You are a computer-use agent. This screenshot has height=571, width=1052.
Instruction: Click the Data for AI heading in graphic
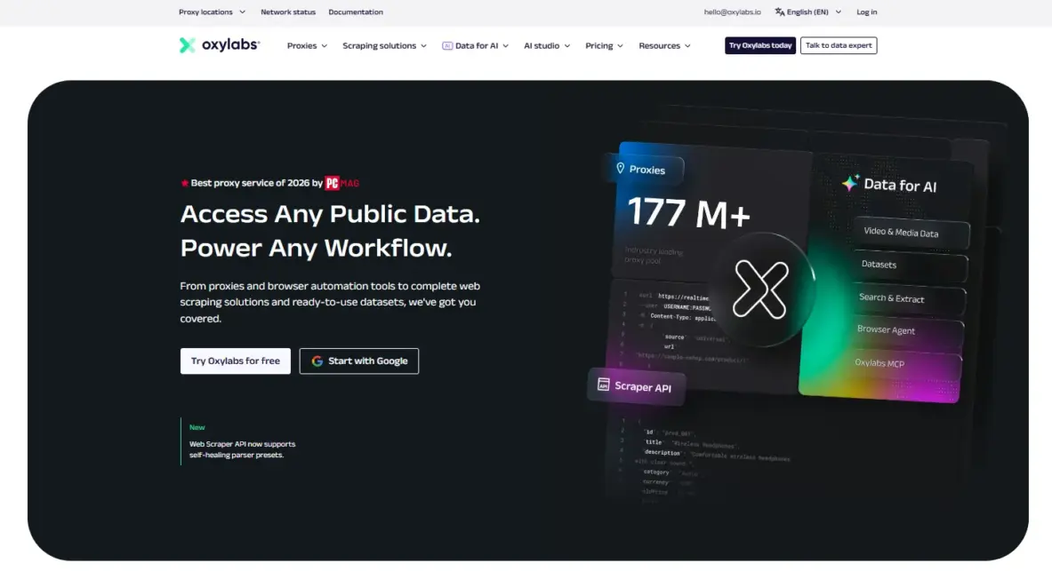(x=900, y=186)
